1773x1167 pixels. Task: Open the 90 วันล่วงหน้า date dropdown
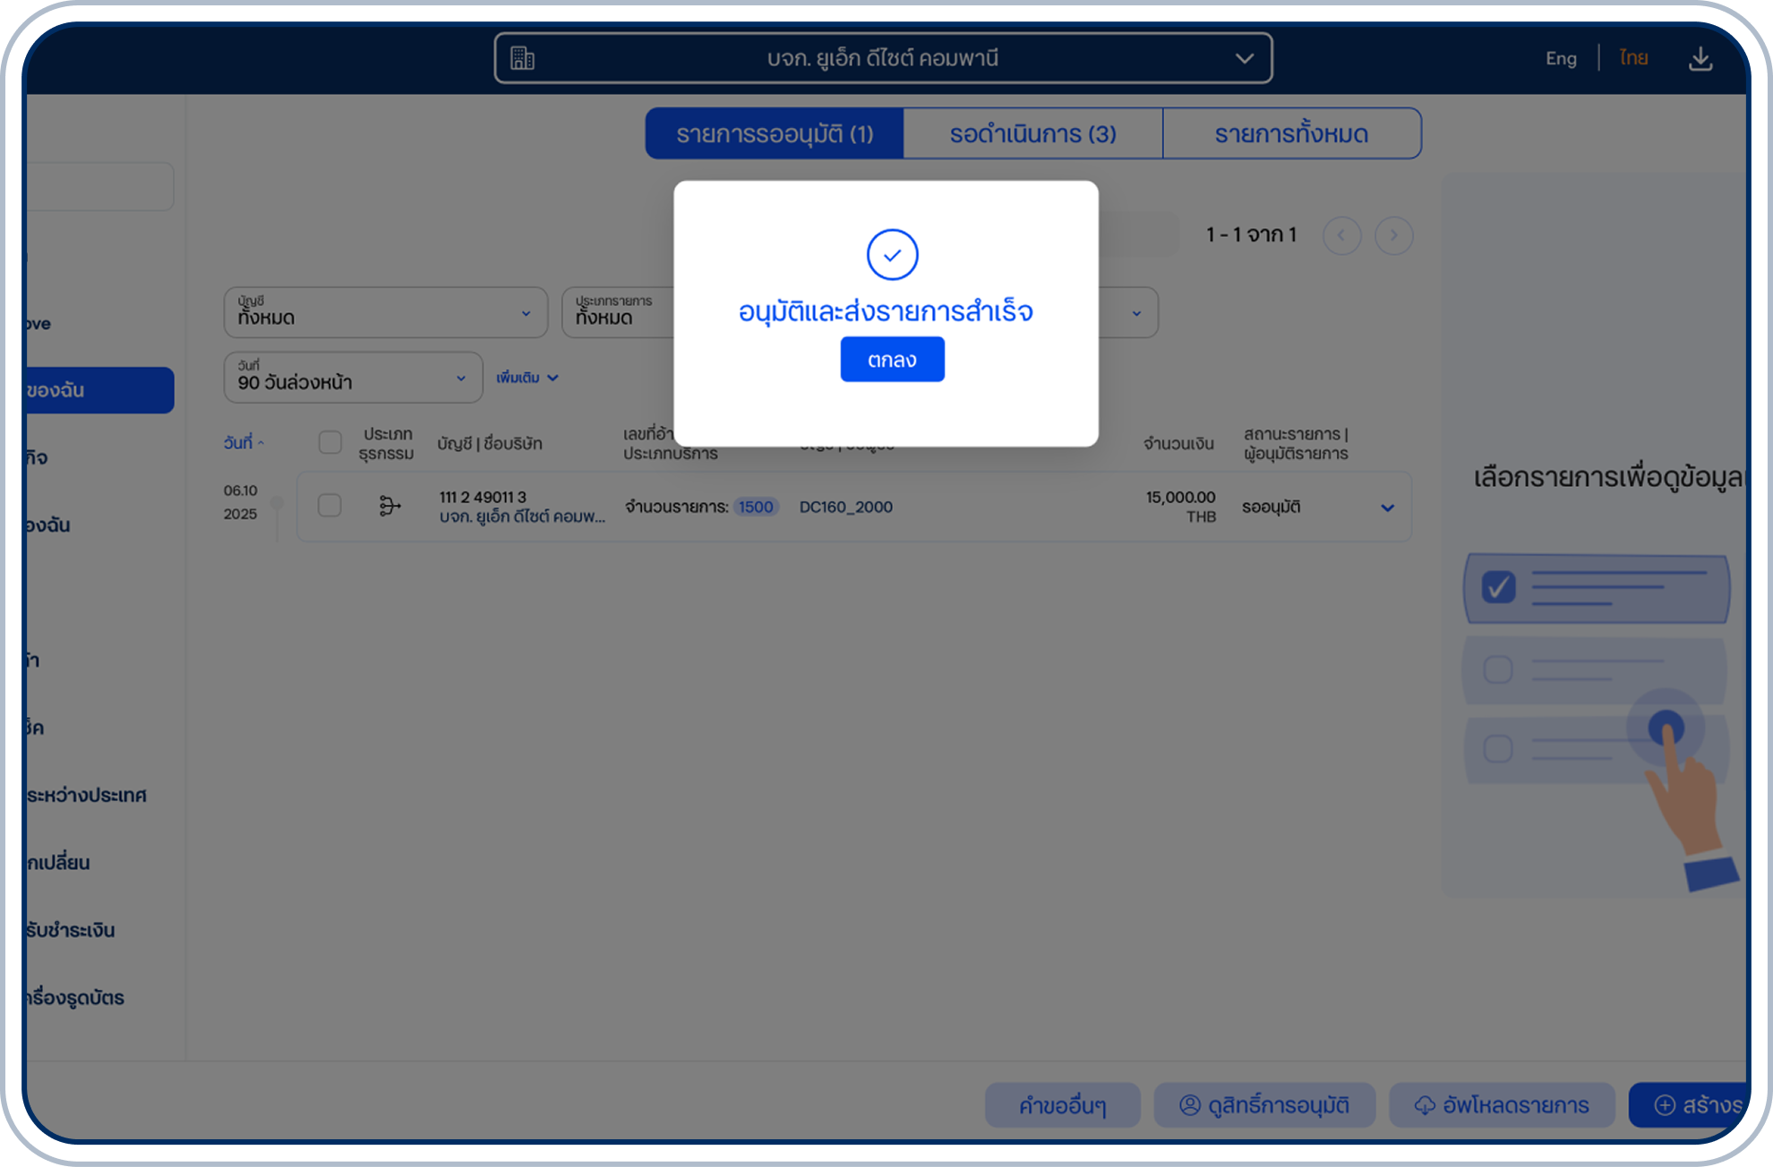pos(352,378)
